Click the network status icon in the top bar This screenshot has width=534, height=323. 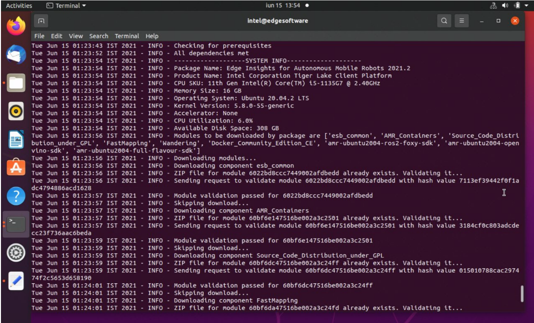click(493, 5)
